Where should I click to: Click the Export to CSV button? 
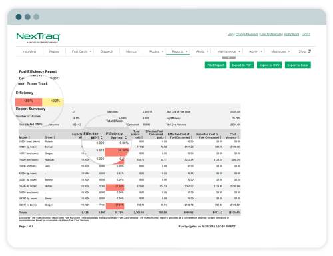269,65
